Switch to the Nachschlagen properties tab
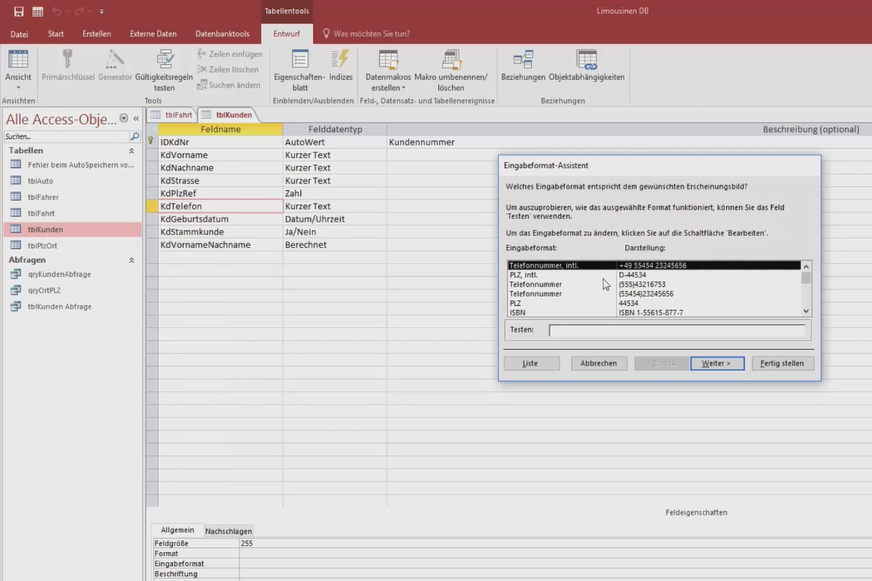 pos(228,531)
